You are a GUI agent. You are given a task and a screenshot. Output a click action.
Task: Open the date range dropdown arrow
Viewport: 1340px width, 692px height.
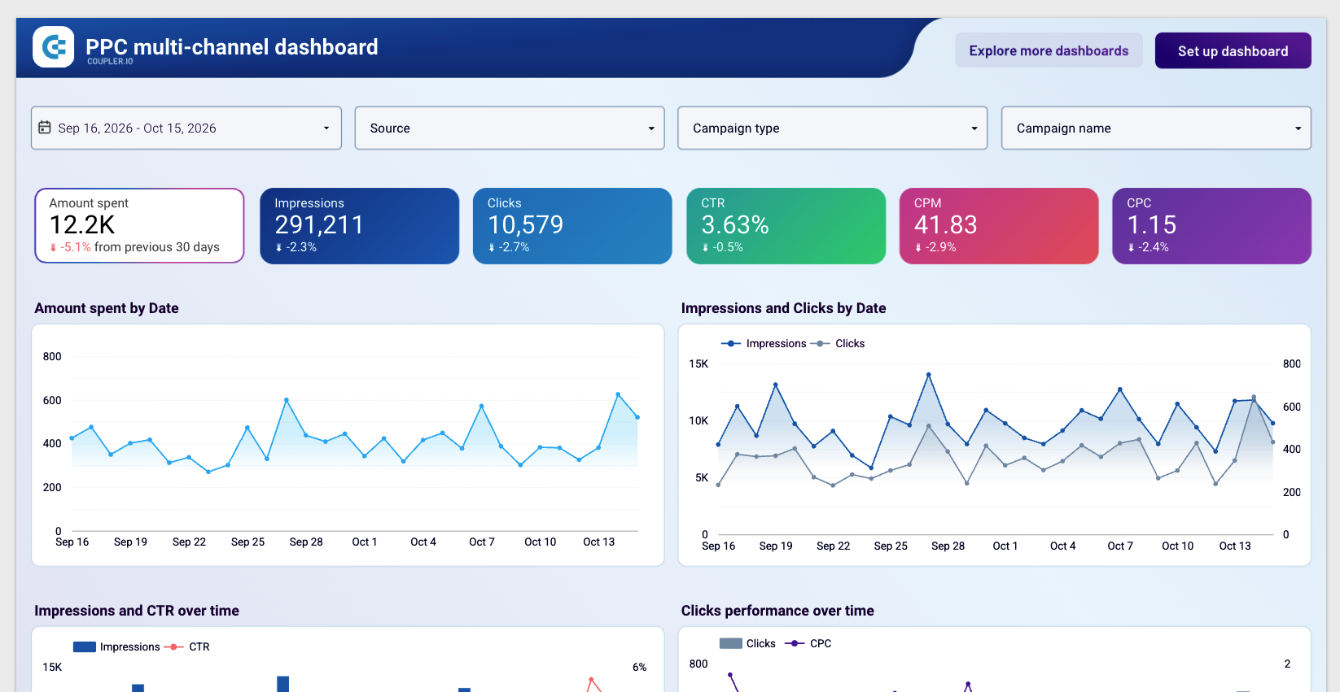pos(326,128)
